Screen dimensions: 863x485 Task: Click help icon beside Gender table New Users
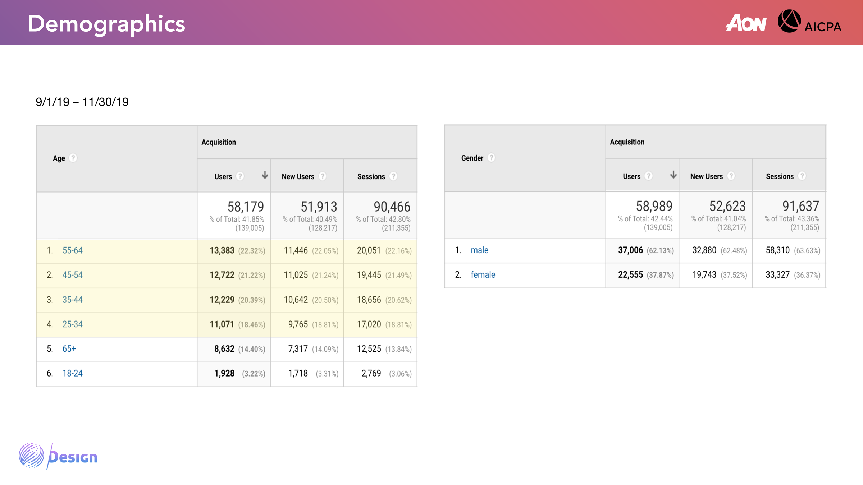[x=731, y=176]
